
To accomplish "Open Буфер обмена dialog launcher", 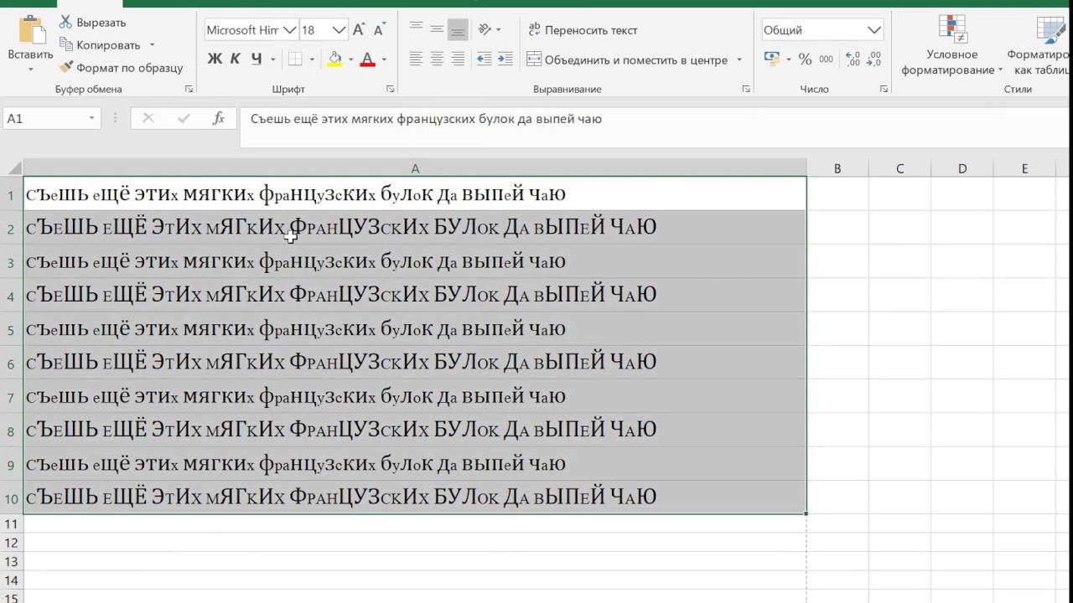I will point(189,89).
